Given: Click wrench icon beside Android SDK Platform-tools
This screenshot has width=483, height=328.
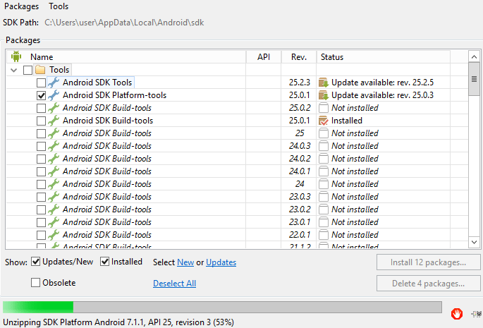Looking at the screenshot, I should tap(54, 95).
